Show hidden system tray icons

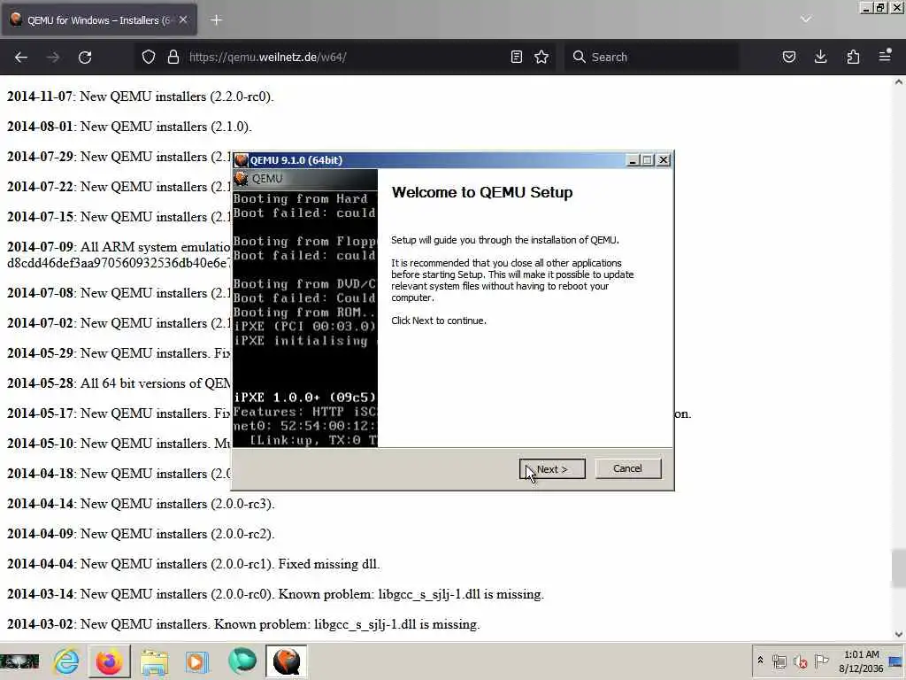coord(760,661)
